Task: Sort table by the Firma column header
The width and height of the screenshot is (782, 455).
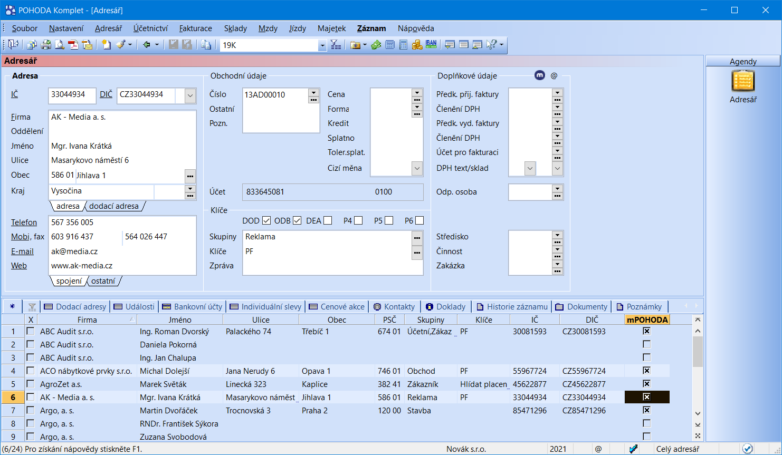Action: coord(87,320)
